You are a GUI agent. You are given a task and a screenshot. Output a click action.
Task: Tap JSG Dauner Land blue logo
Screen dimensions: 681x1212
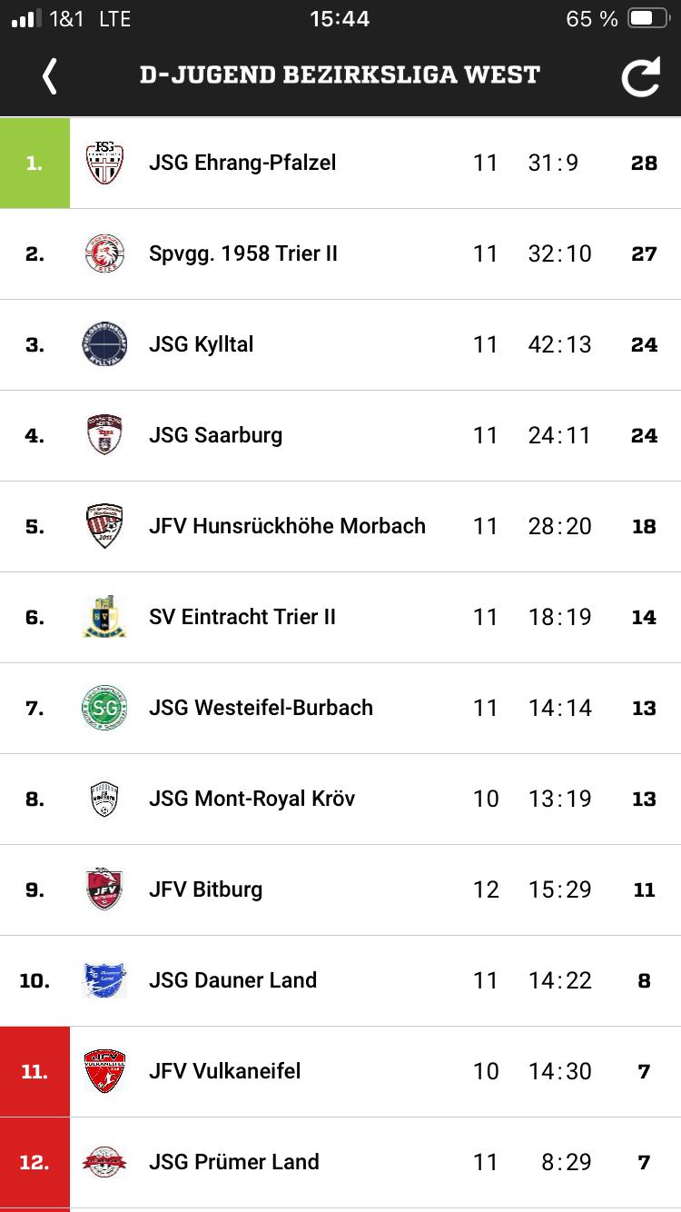click(104, 980)
